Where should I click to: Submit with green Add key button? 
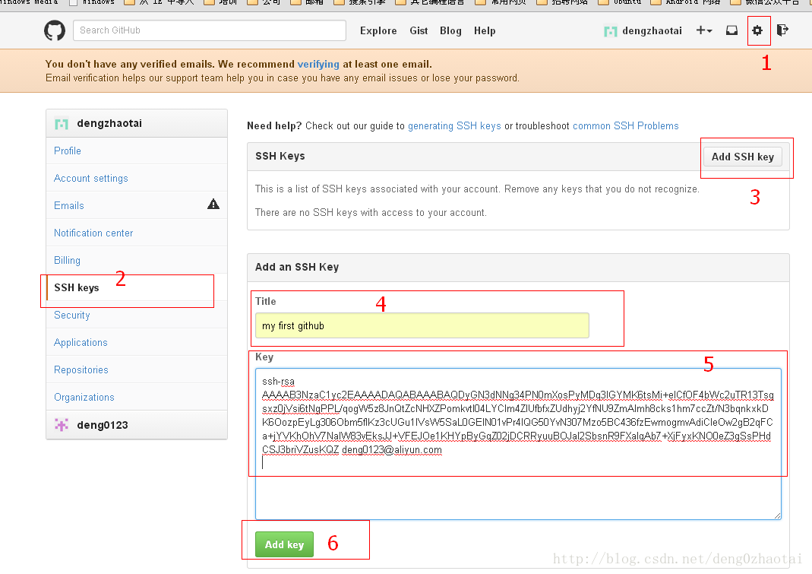284,544
